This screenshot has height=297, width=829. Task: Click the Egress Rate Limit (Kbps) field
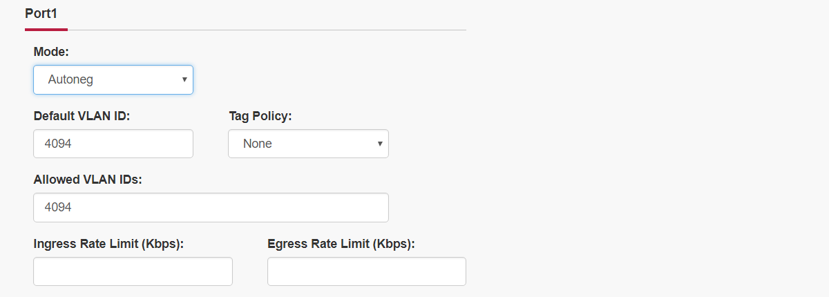point(367,271)
